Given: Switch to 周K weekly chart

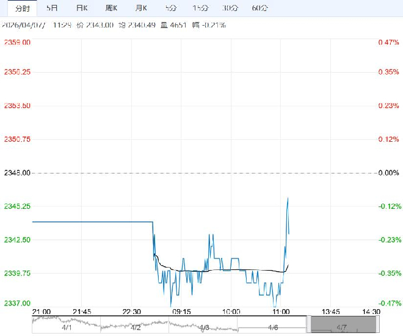Looking at the screenshot, I should tap(111, 8).
